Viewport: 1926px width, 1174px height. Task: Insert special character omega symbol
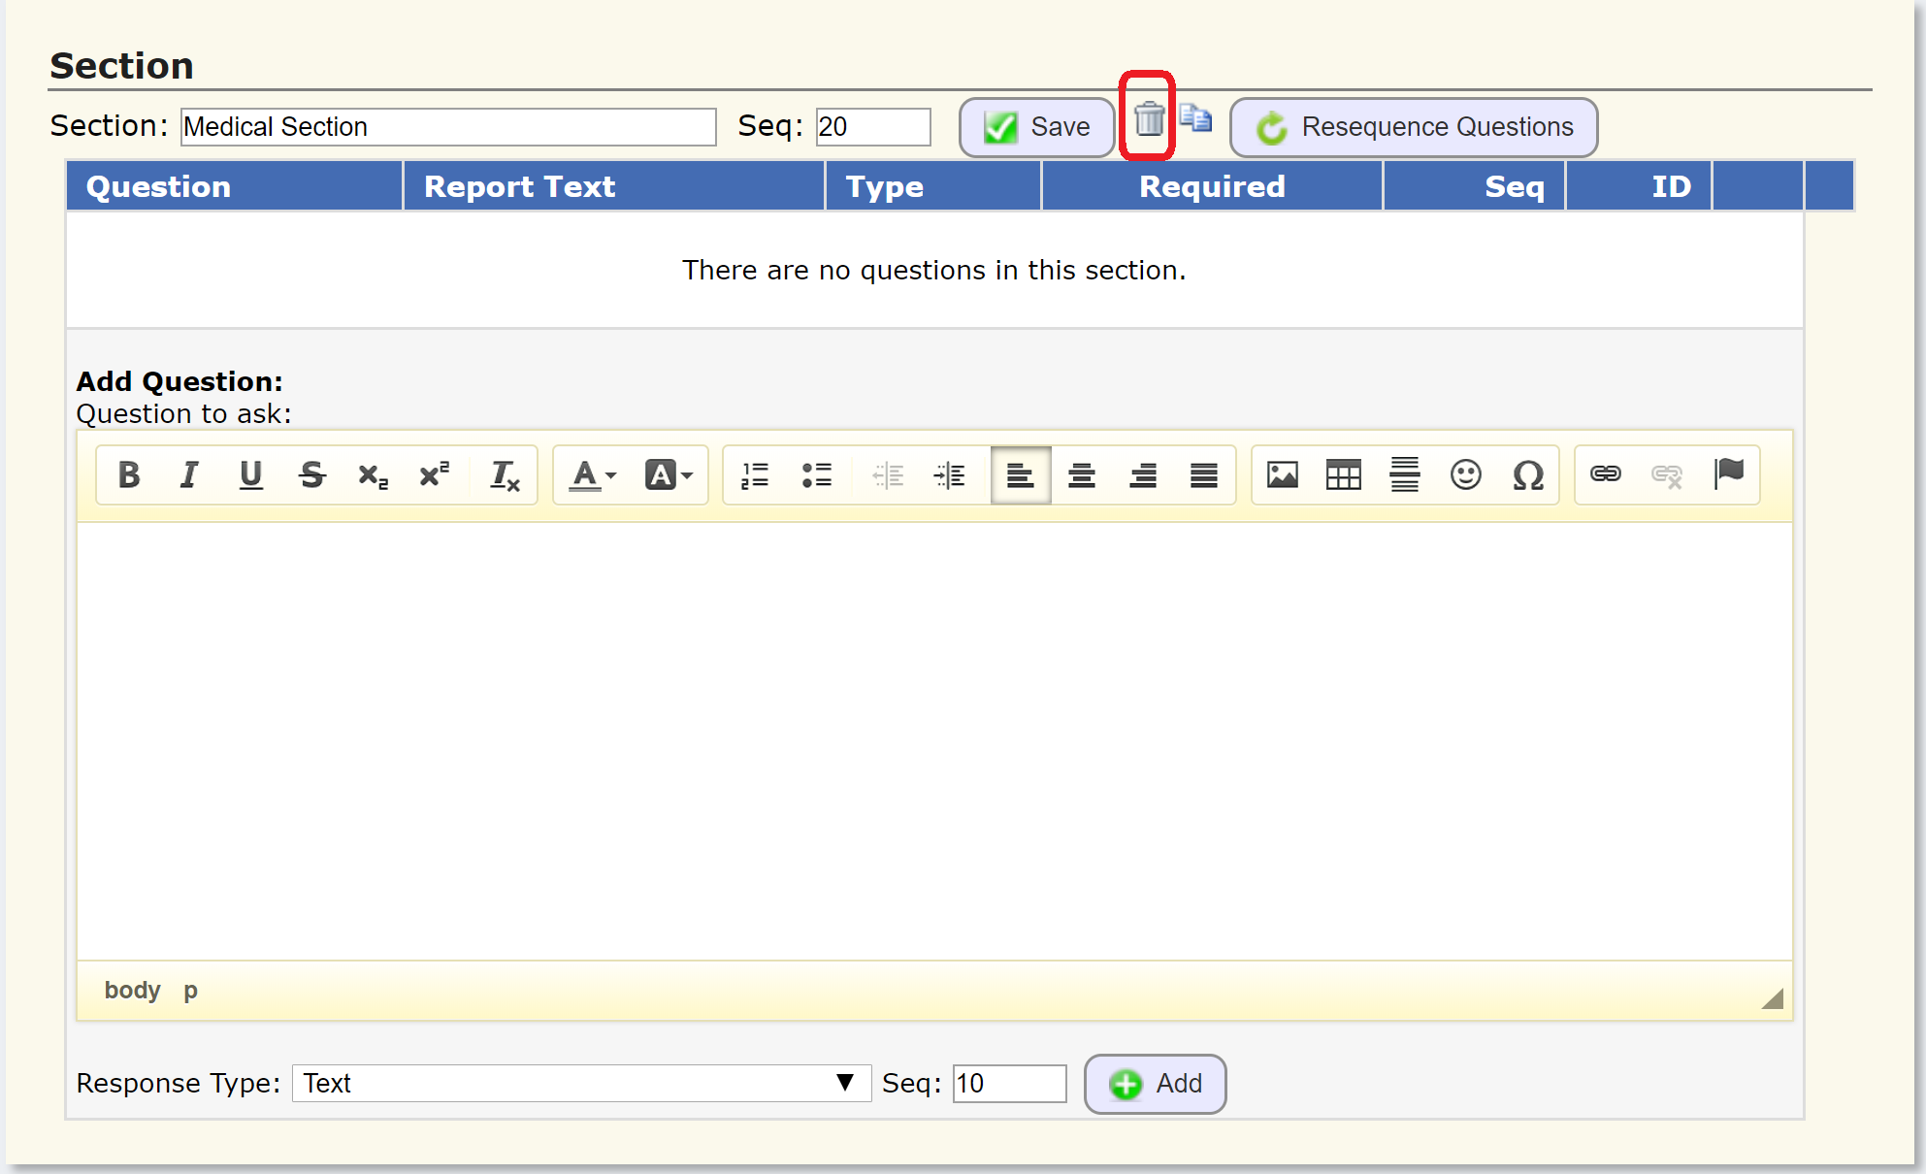click(x=1527, y=475)
